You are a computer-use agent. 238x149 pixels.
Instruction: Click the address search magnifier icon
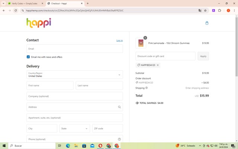click(119, 107)
